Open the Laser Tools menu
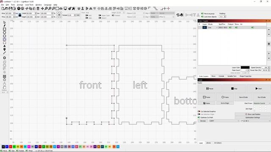This screenshot has width=271, height=152. pos(29,5)
